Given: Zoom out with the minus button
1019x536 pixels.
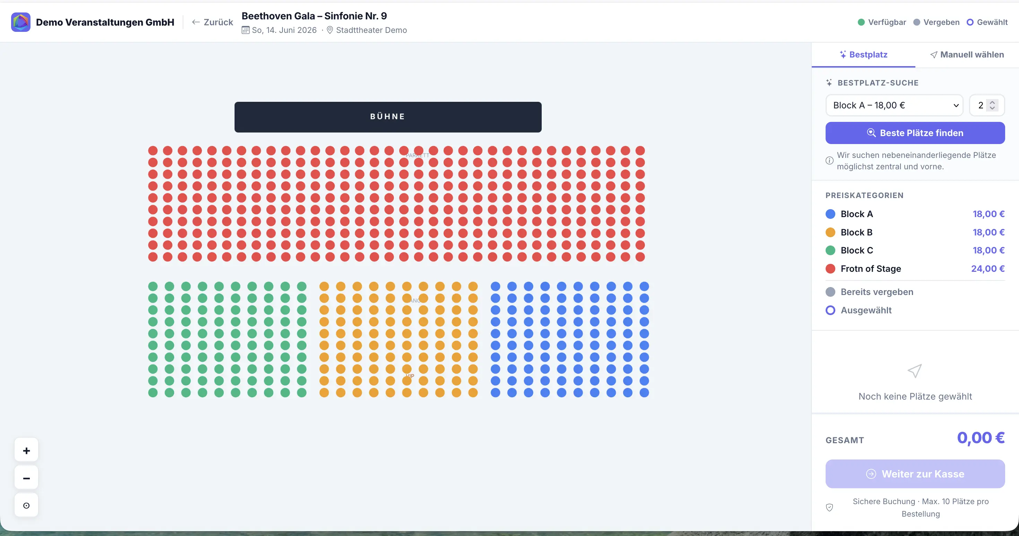Looking at the screenshot, I should tap(26, 477).
